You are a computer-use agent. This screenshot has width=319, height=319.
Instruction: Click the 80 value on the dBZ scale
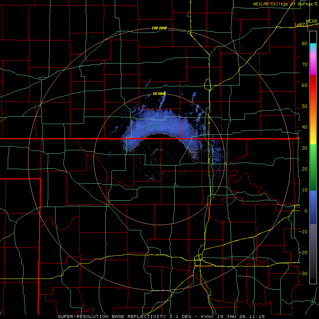click(304, 44)
